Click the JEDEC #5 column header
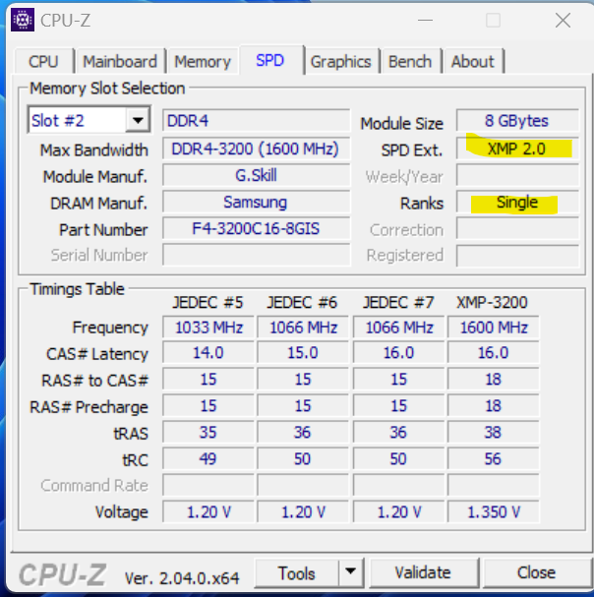 coord(208,303)
